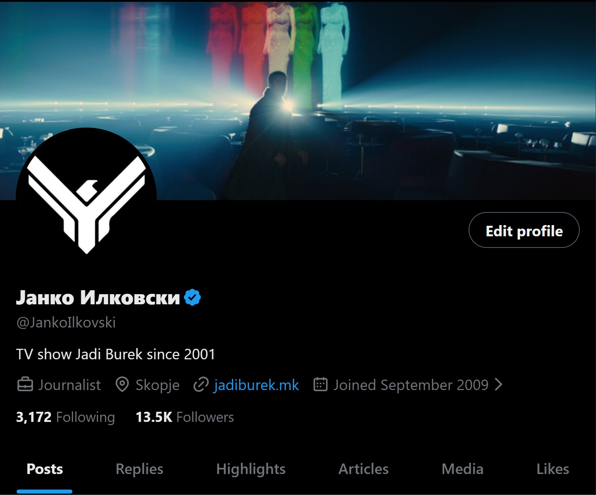Open the Articles tab
Image resolution: width=596 pixels, height=495 pixels.
(x=363, y=469)
